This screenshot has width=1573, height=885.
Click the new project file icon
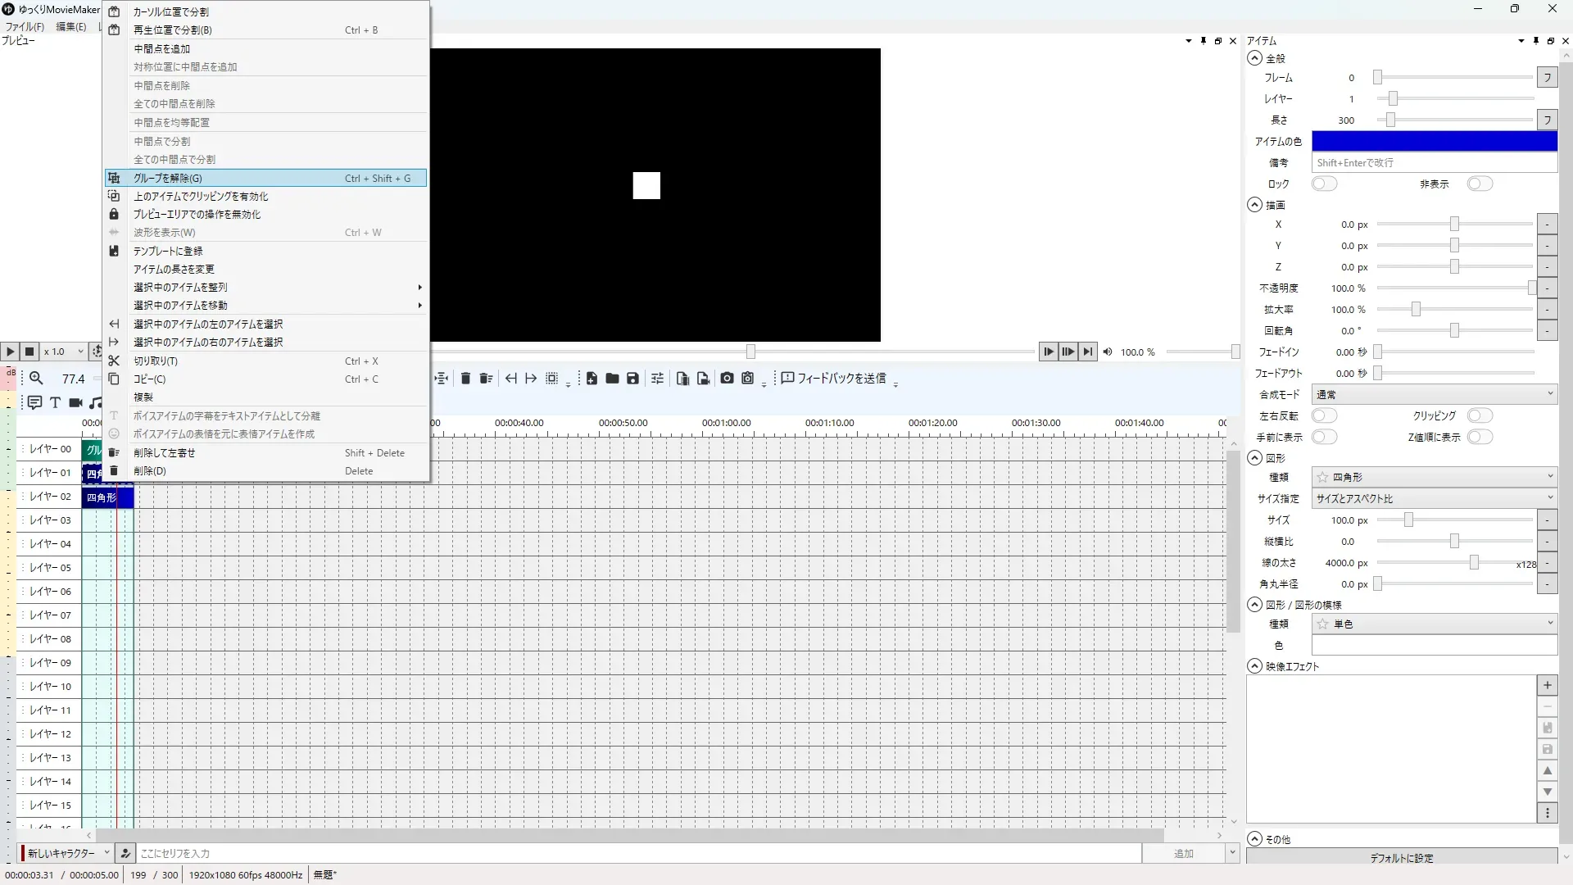pyautogui.click(x=592, y=379)
